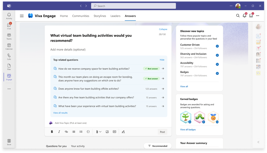Click View all results link
Image resolution: width=267 pixels, height=153 pixels.
tap(60, 113)
